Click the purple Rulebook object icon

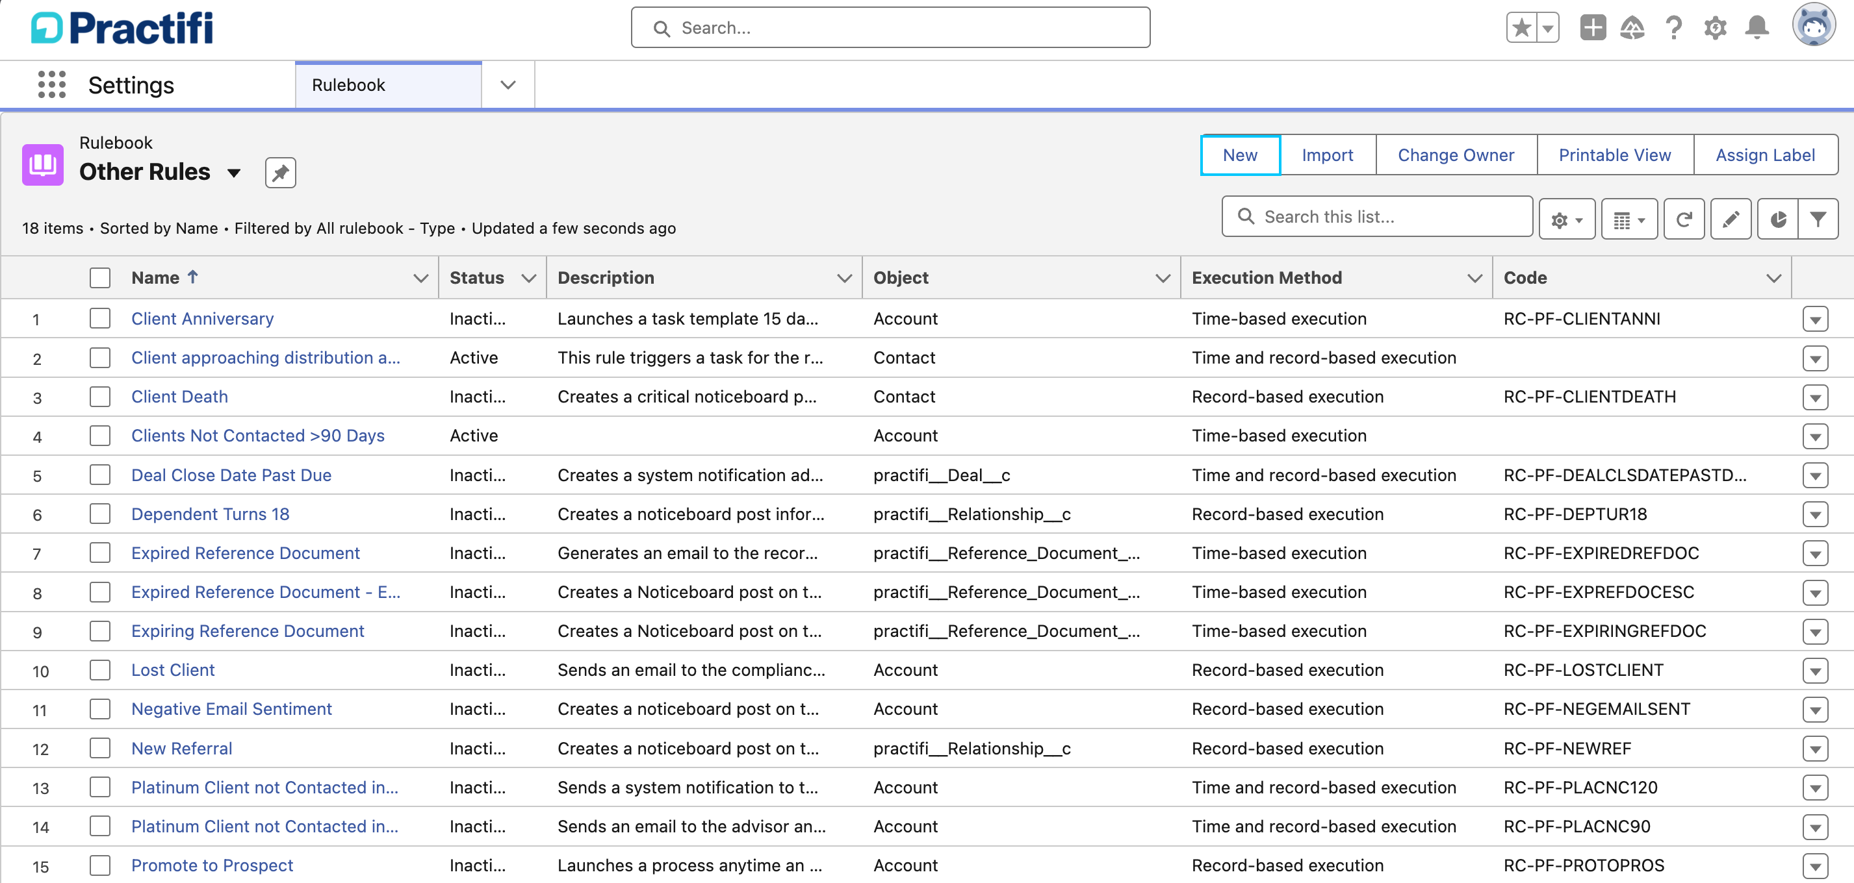42,164
